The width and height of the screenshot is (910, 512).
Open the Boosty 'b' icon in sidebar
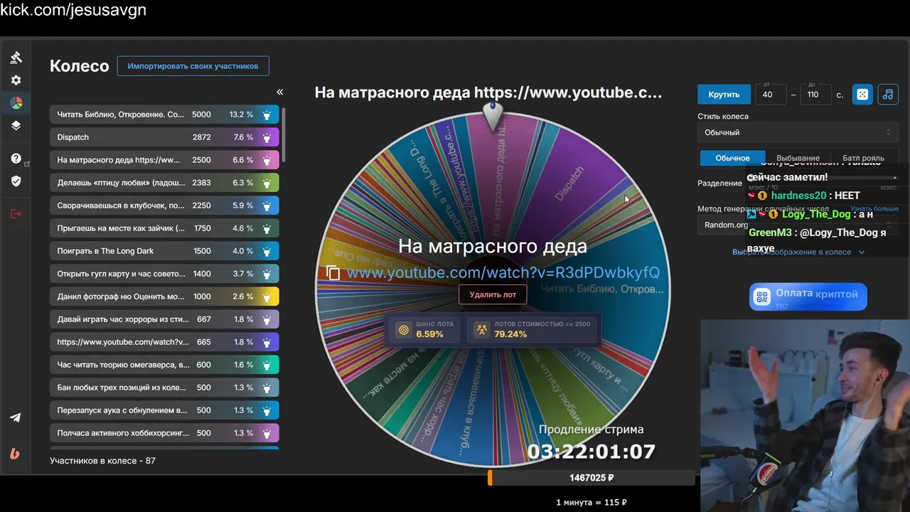tap(16, 454)
